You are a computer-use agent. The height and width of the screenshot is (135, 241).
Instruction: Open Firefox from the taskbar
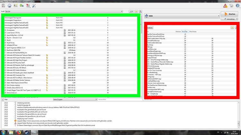coord(19,132)
